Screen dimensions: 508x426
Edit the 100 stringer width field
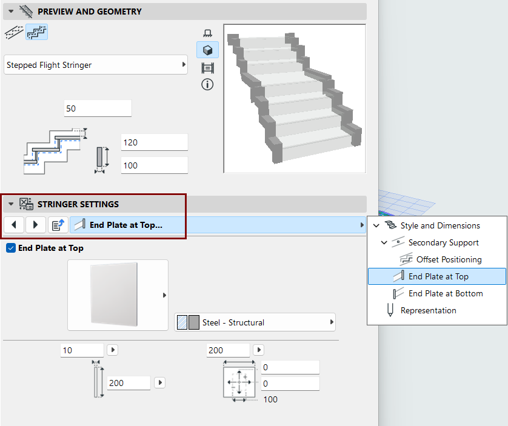tap(154, 165)
